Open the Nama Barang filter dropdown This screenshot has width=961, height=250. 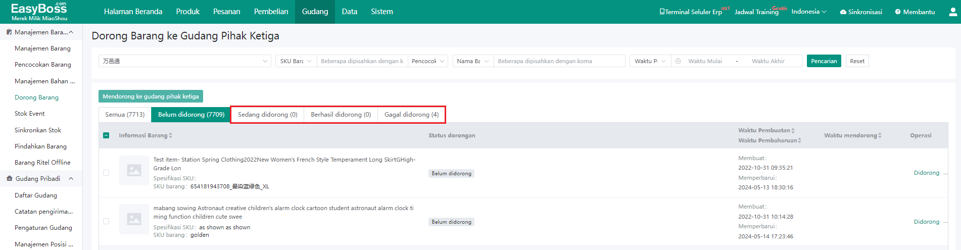473,61
